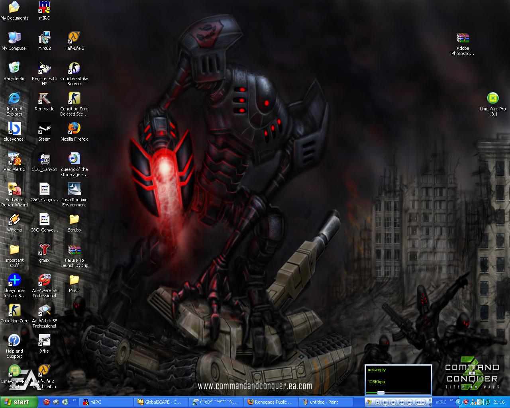Open the Red Alert 2 shortcut
The height and width of the screenshot is (408, 510).
pos(14,159)
